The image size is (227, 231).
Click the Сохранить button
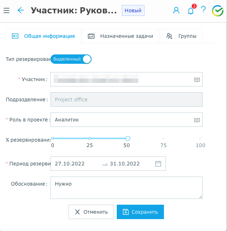tap(140, 212)
